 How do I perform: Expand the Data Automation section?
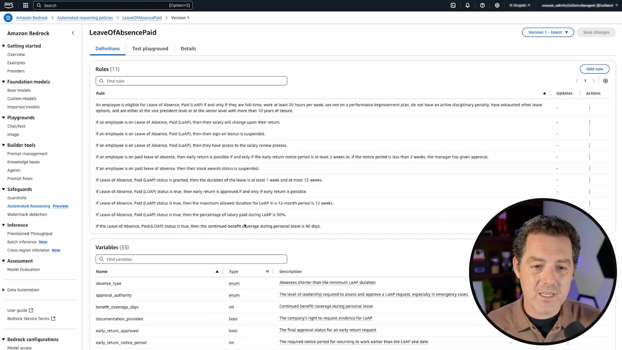pyautogui.click(x=3, y=290)
